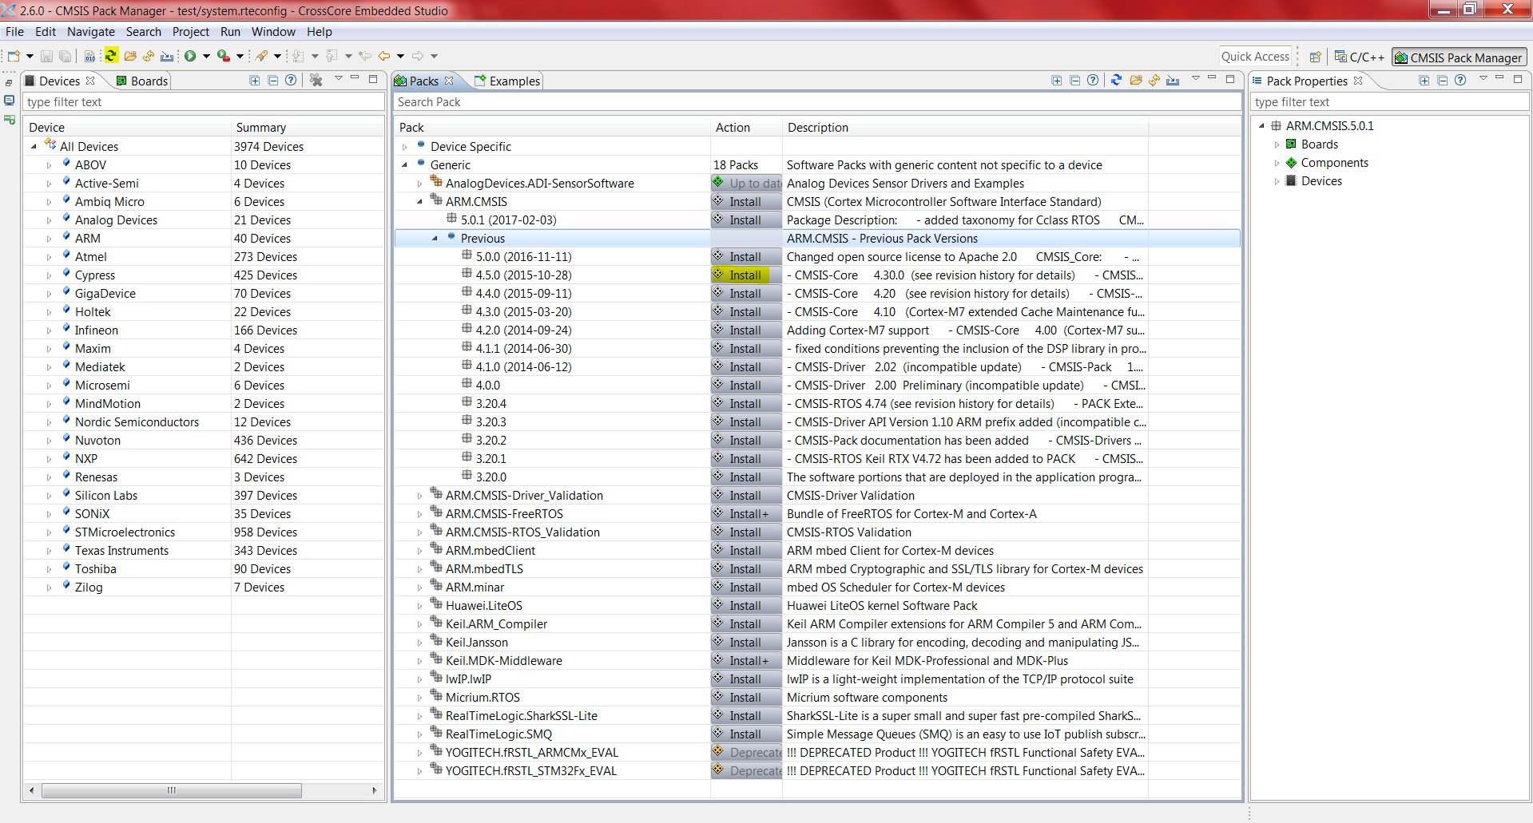Click Install+ for ARM.CMSIS-FreeRTOS
This screenshot has width=1533, height=823.
(x=746, y=514)
